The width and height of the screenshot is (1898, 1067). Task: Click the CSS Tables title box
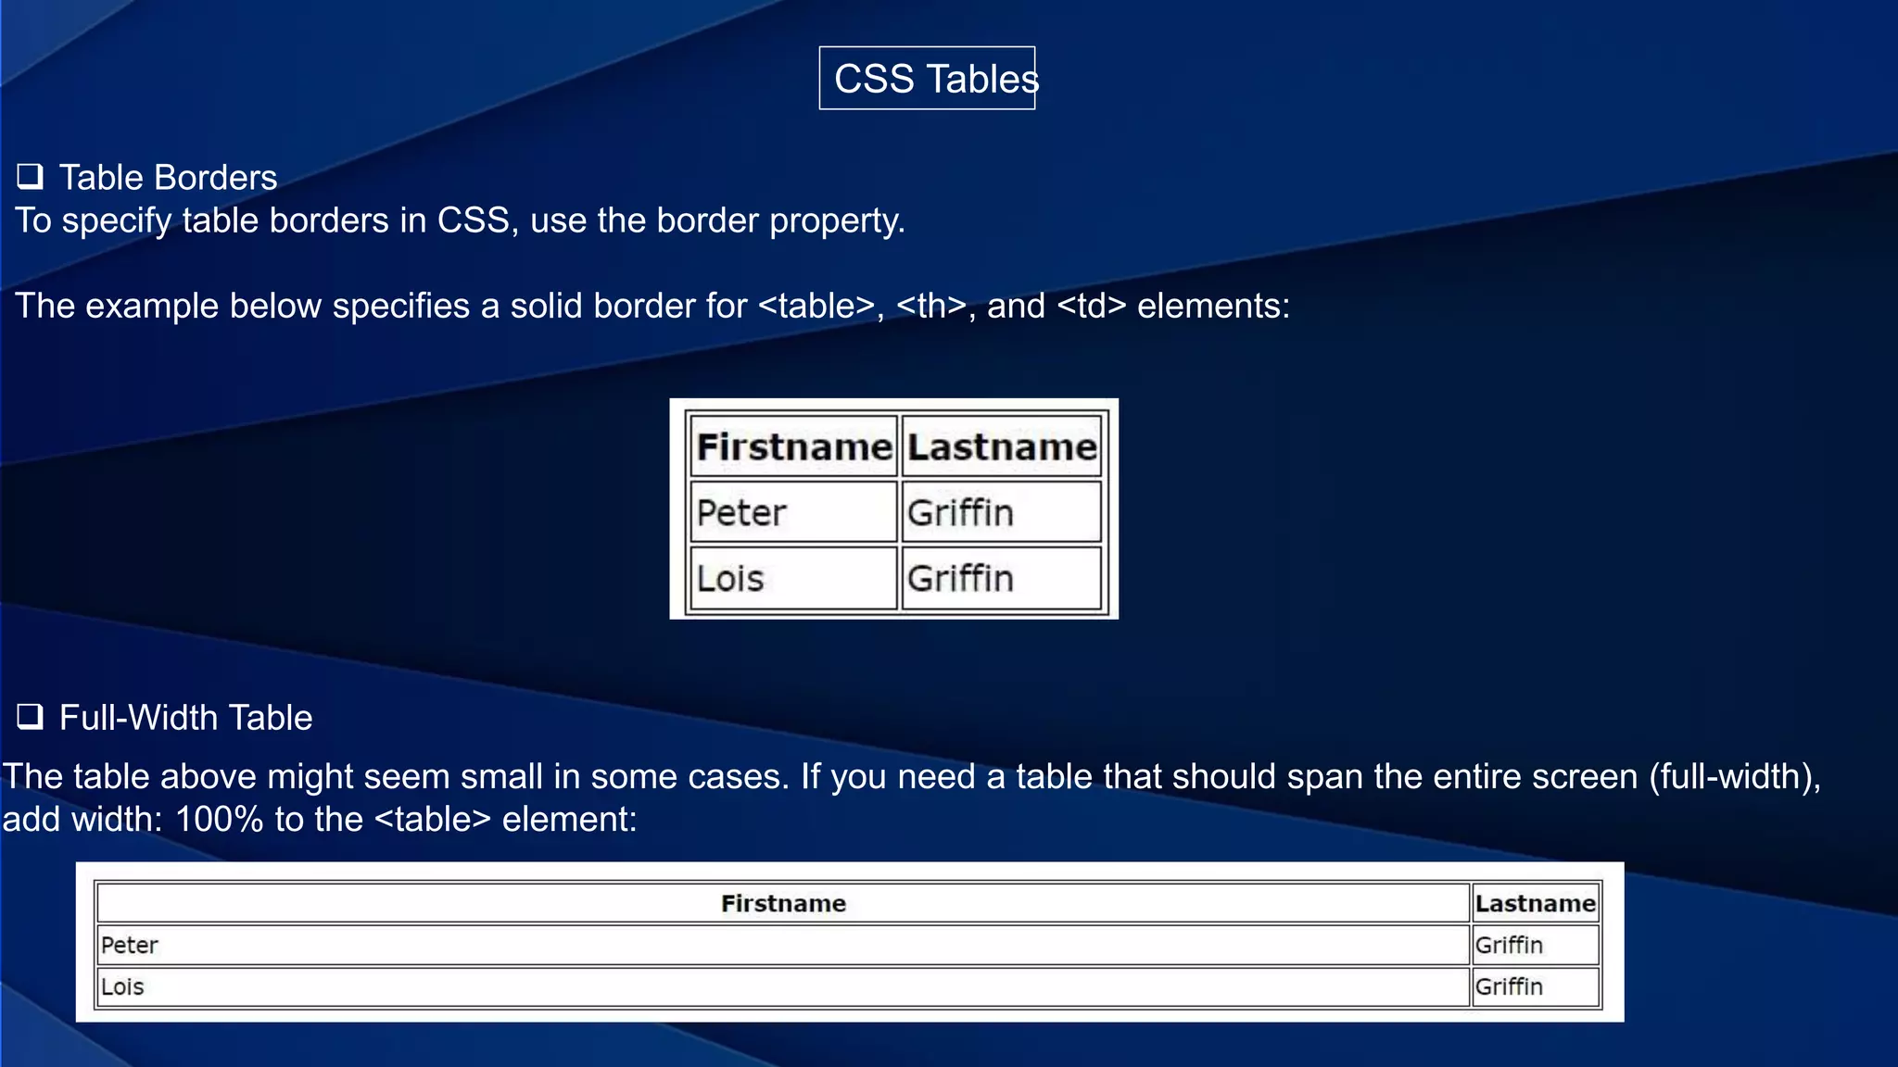pyautogui.click(x=927, y=79)
